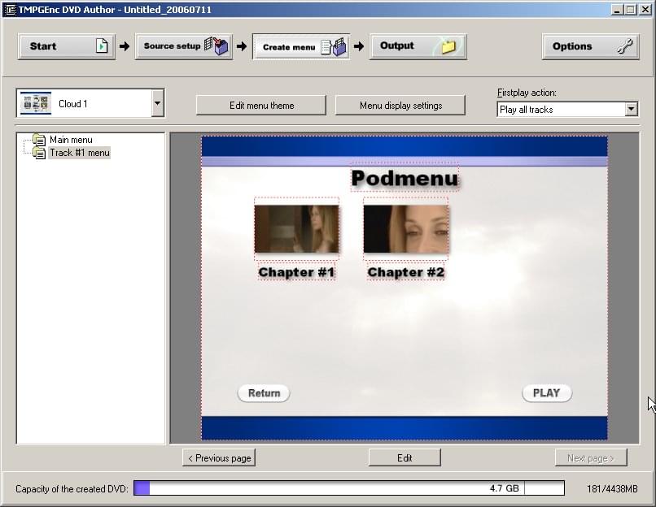Click the Edit button below preview
Screen dimensions: 656x507
(x=405, y=458)
